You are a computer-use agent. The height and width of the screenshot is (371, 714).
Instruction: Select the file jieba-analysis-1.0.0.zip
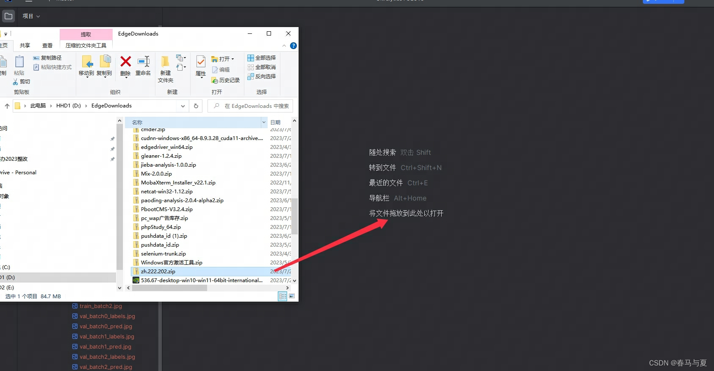point(169,165)
